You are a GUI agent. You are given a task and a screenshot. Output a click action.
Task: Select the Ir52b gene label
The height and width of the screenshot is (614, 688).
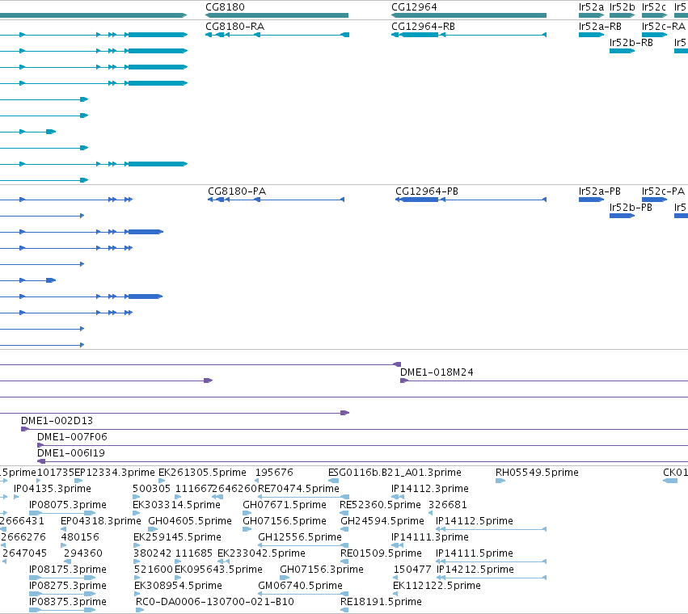coord(622,7)
